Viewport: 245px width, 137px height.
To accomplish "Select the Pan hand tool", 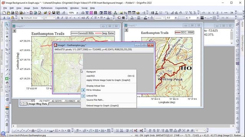I will tap(7, 83).
